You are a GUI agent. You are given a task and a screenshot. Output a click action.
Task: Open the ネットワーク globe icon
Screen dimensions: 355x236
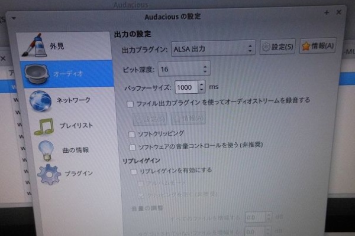(40, 101)
